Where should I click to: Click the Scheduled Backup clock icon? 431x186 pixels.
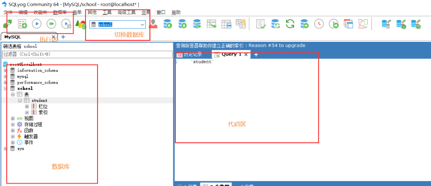[319, 24]
